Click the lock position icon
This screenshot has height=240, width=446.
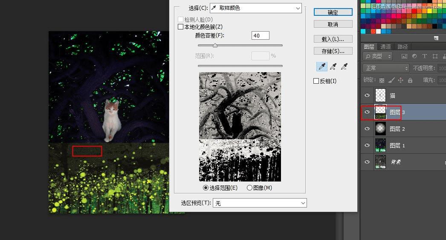[400, 80]
